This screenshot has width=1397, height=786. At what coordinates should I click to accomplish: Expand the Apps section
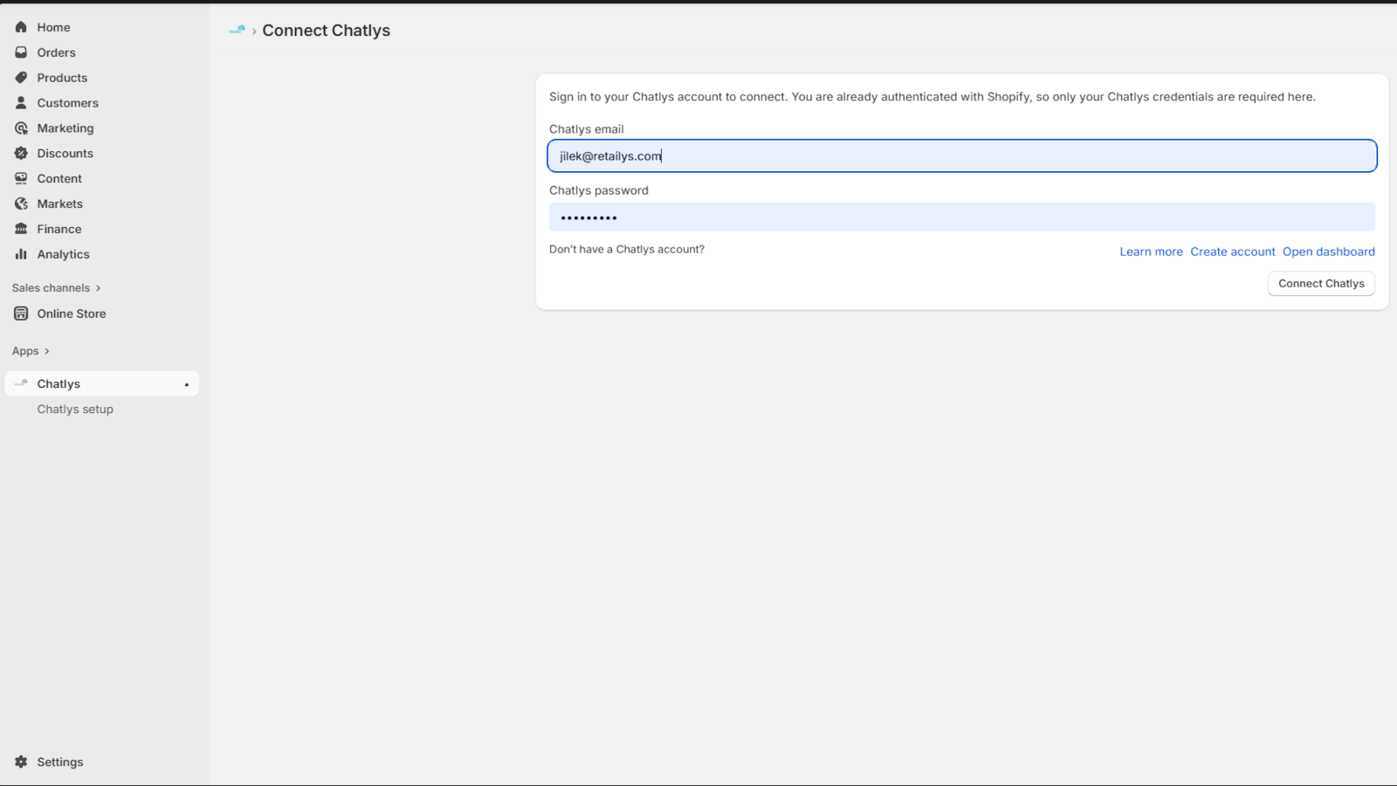[25, 350]
